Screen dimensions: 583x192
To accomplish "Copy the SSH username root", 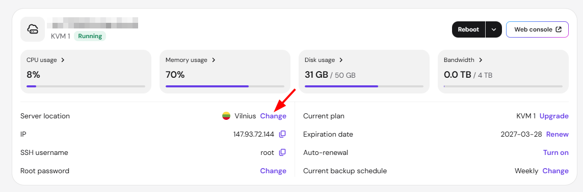I will pyautogui.click(x=282, y=152).
